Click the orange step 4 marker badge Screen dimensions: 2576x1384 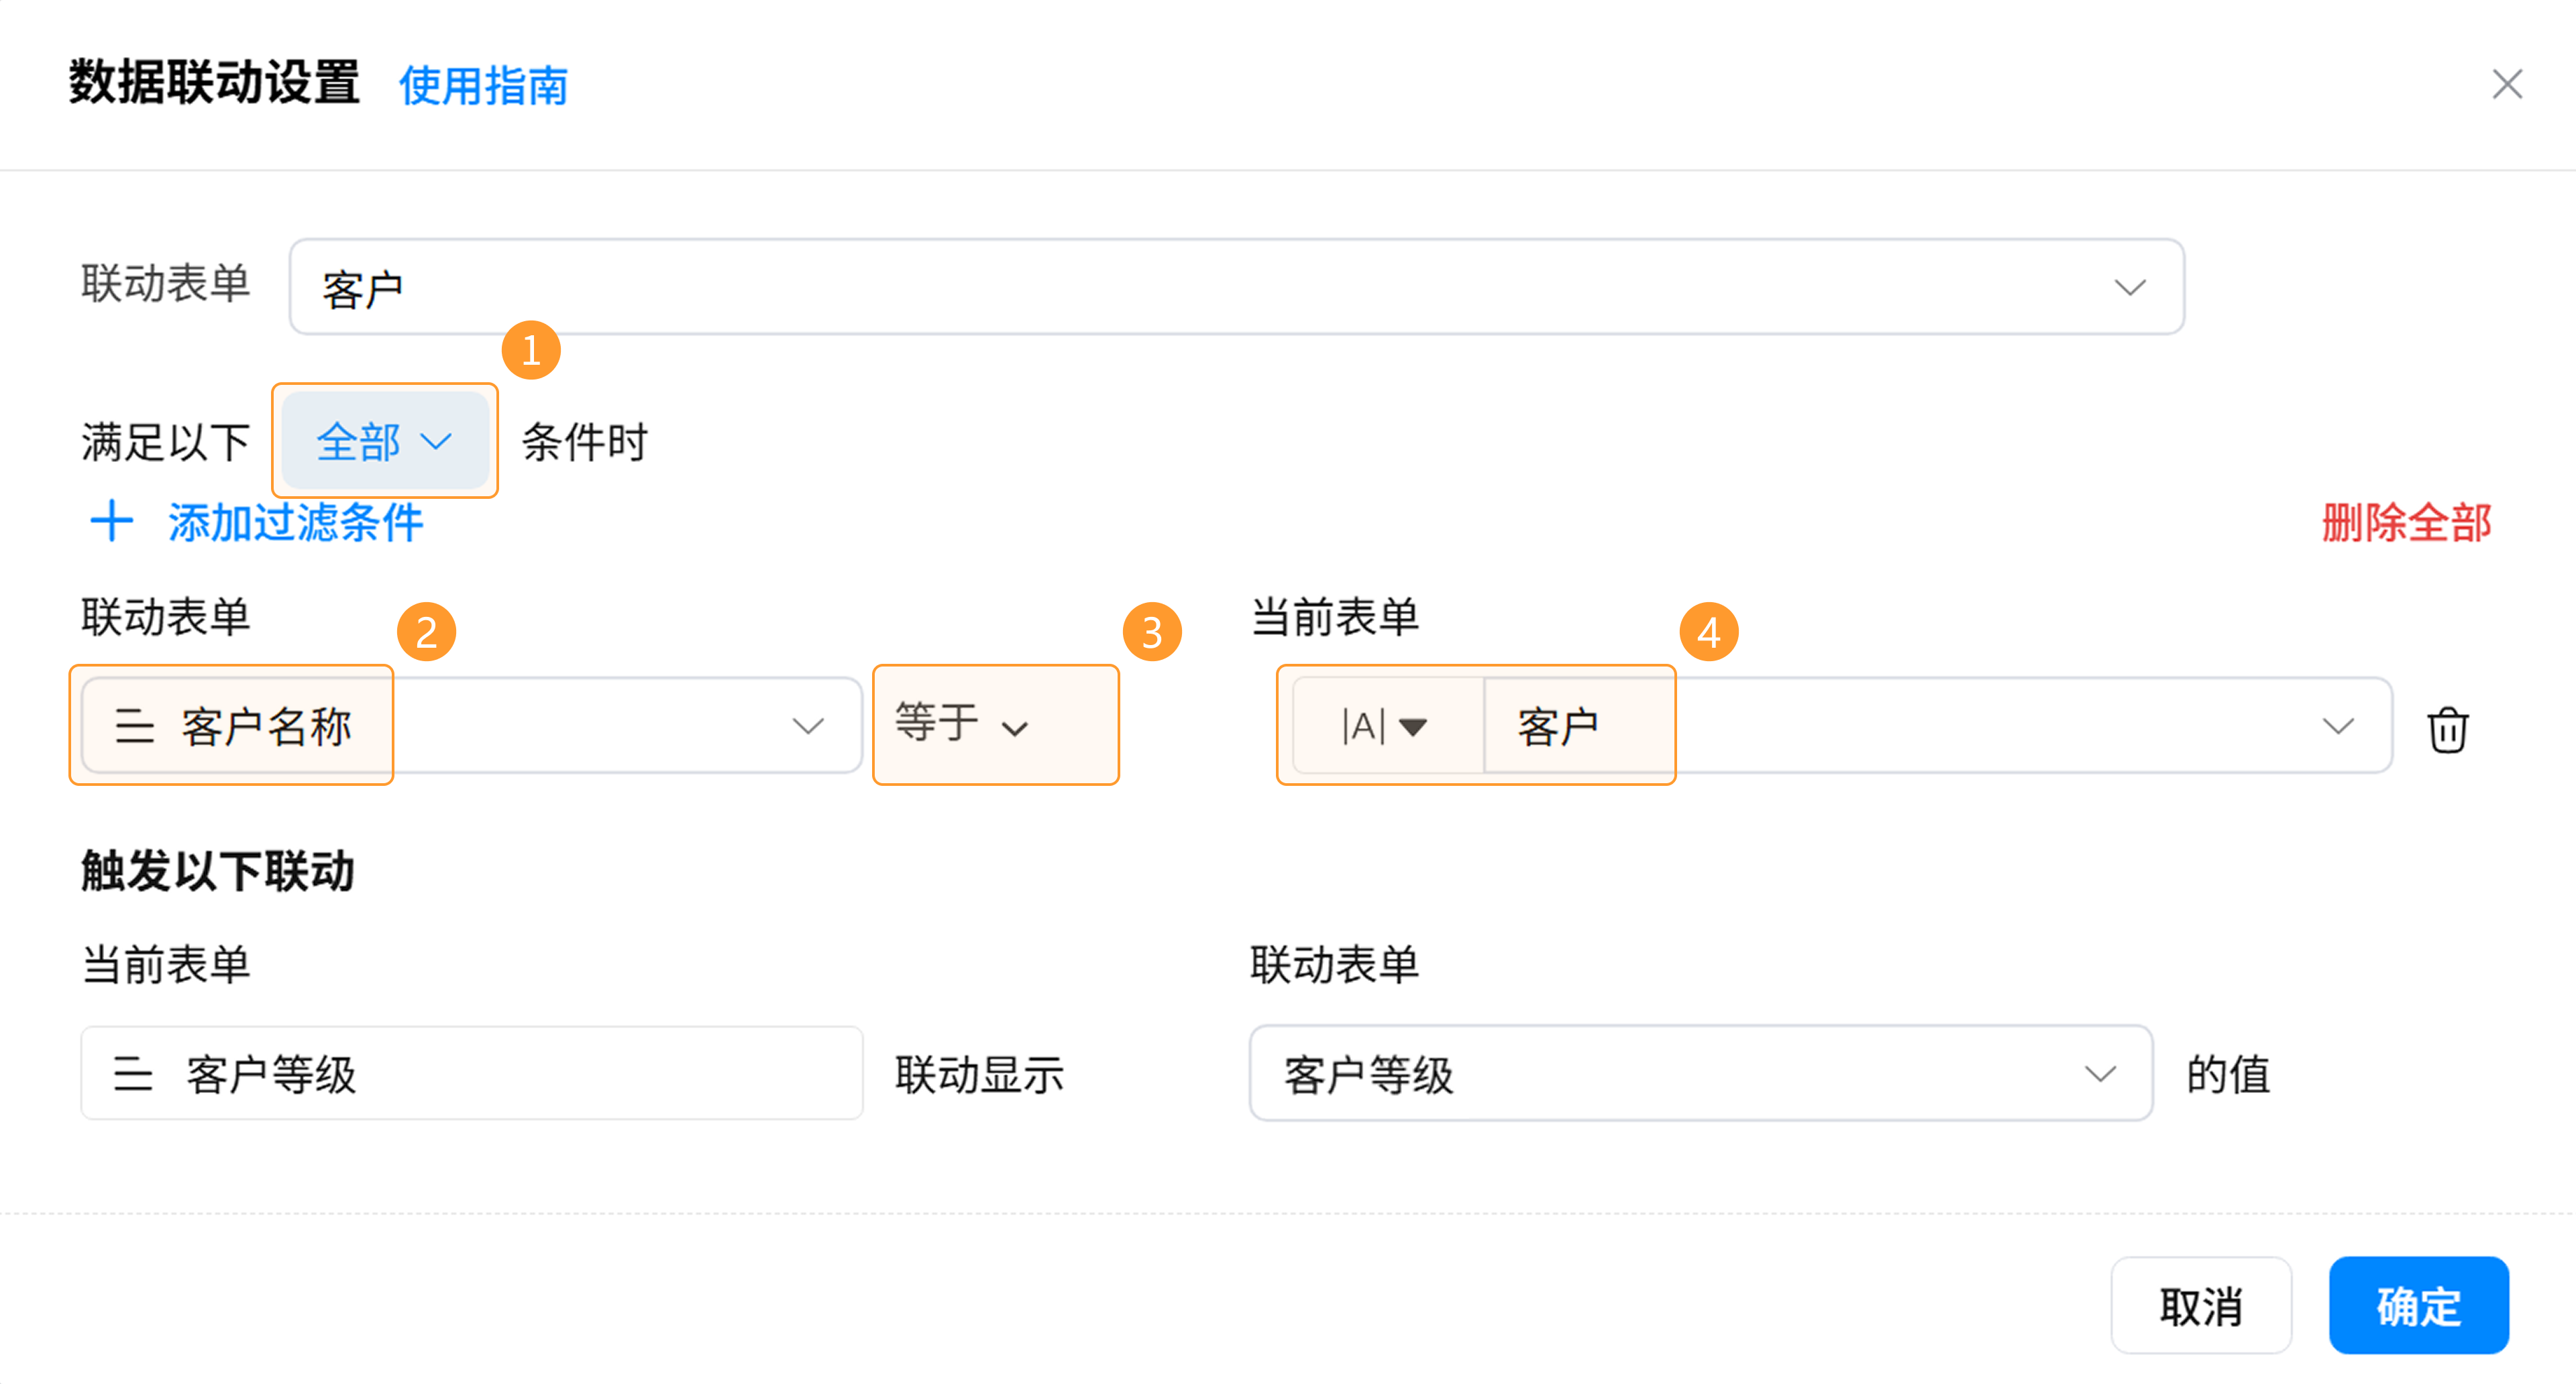point(1708,632)
